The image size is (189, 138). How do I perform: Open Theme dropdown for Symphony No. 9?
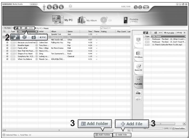point(96,56)
